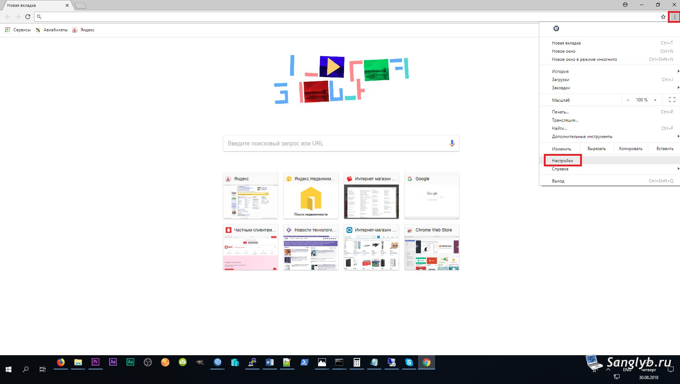The height and width of the screenshot is (384, 680).
Task: Expand the История submenu
Action: tap(609, 71)
